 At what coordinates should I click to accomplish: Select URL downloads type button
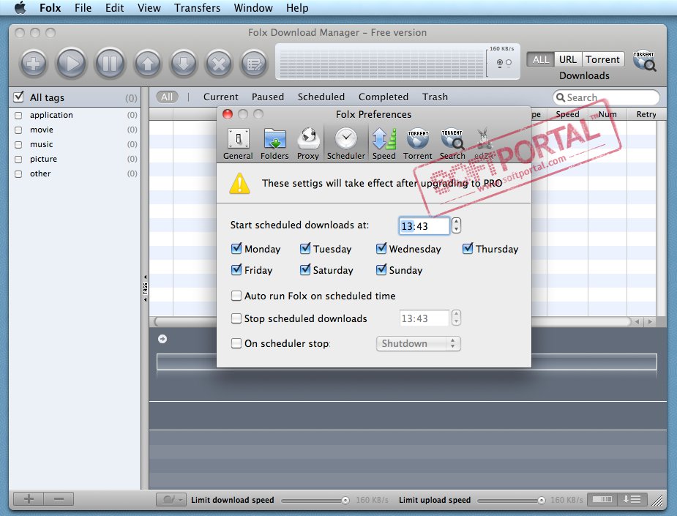click(x=568, y=59)
